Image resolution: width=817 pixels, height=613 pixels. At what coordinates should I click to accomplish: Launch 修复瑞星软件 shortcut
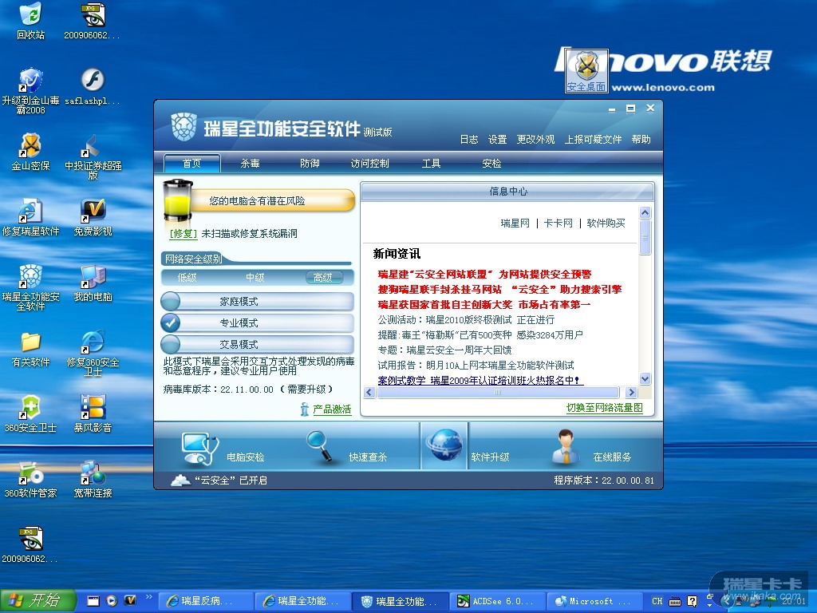click(x=31, y=217)
